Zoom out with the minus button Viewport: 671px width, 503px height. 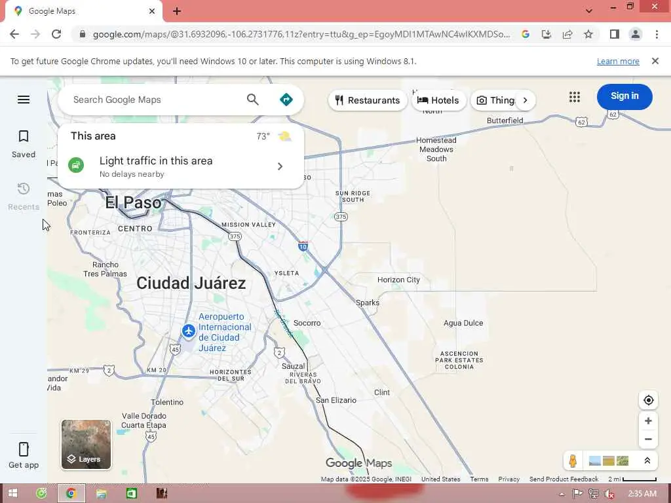648,439
